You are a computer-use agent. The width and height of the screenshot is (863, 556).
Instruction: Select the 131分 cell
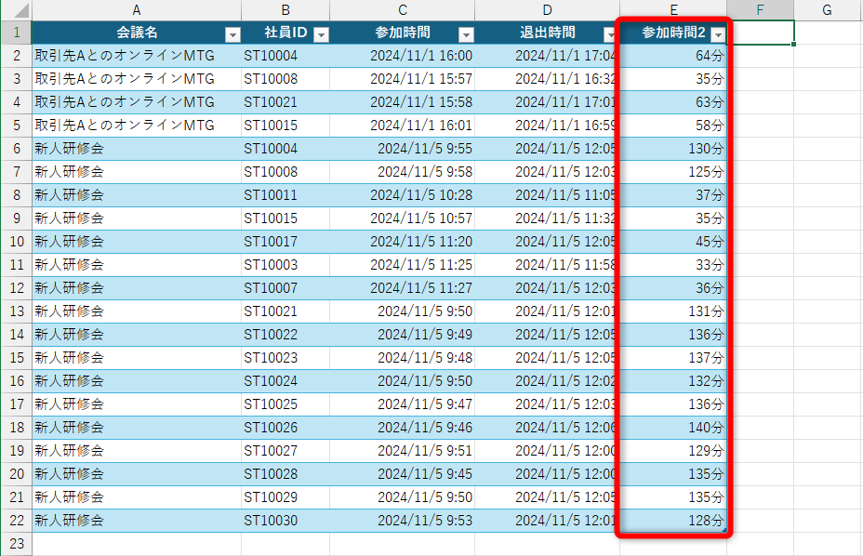tap(673, 311)
